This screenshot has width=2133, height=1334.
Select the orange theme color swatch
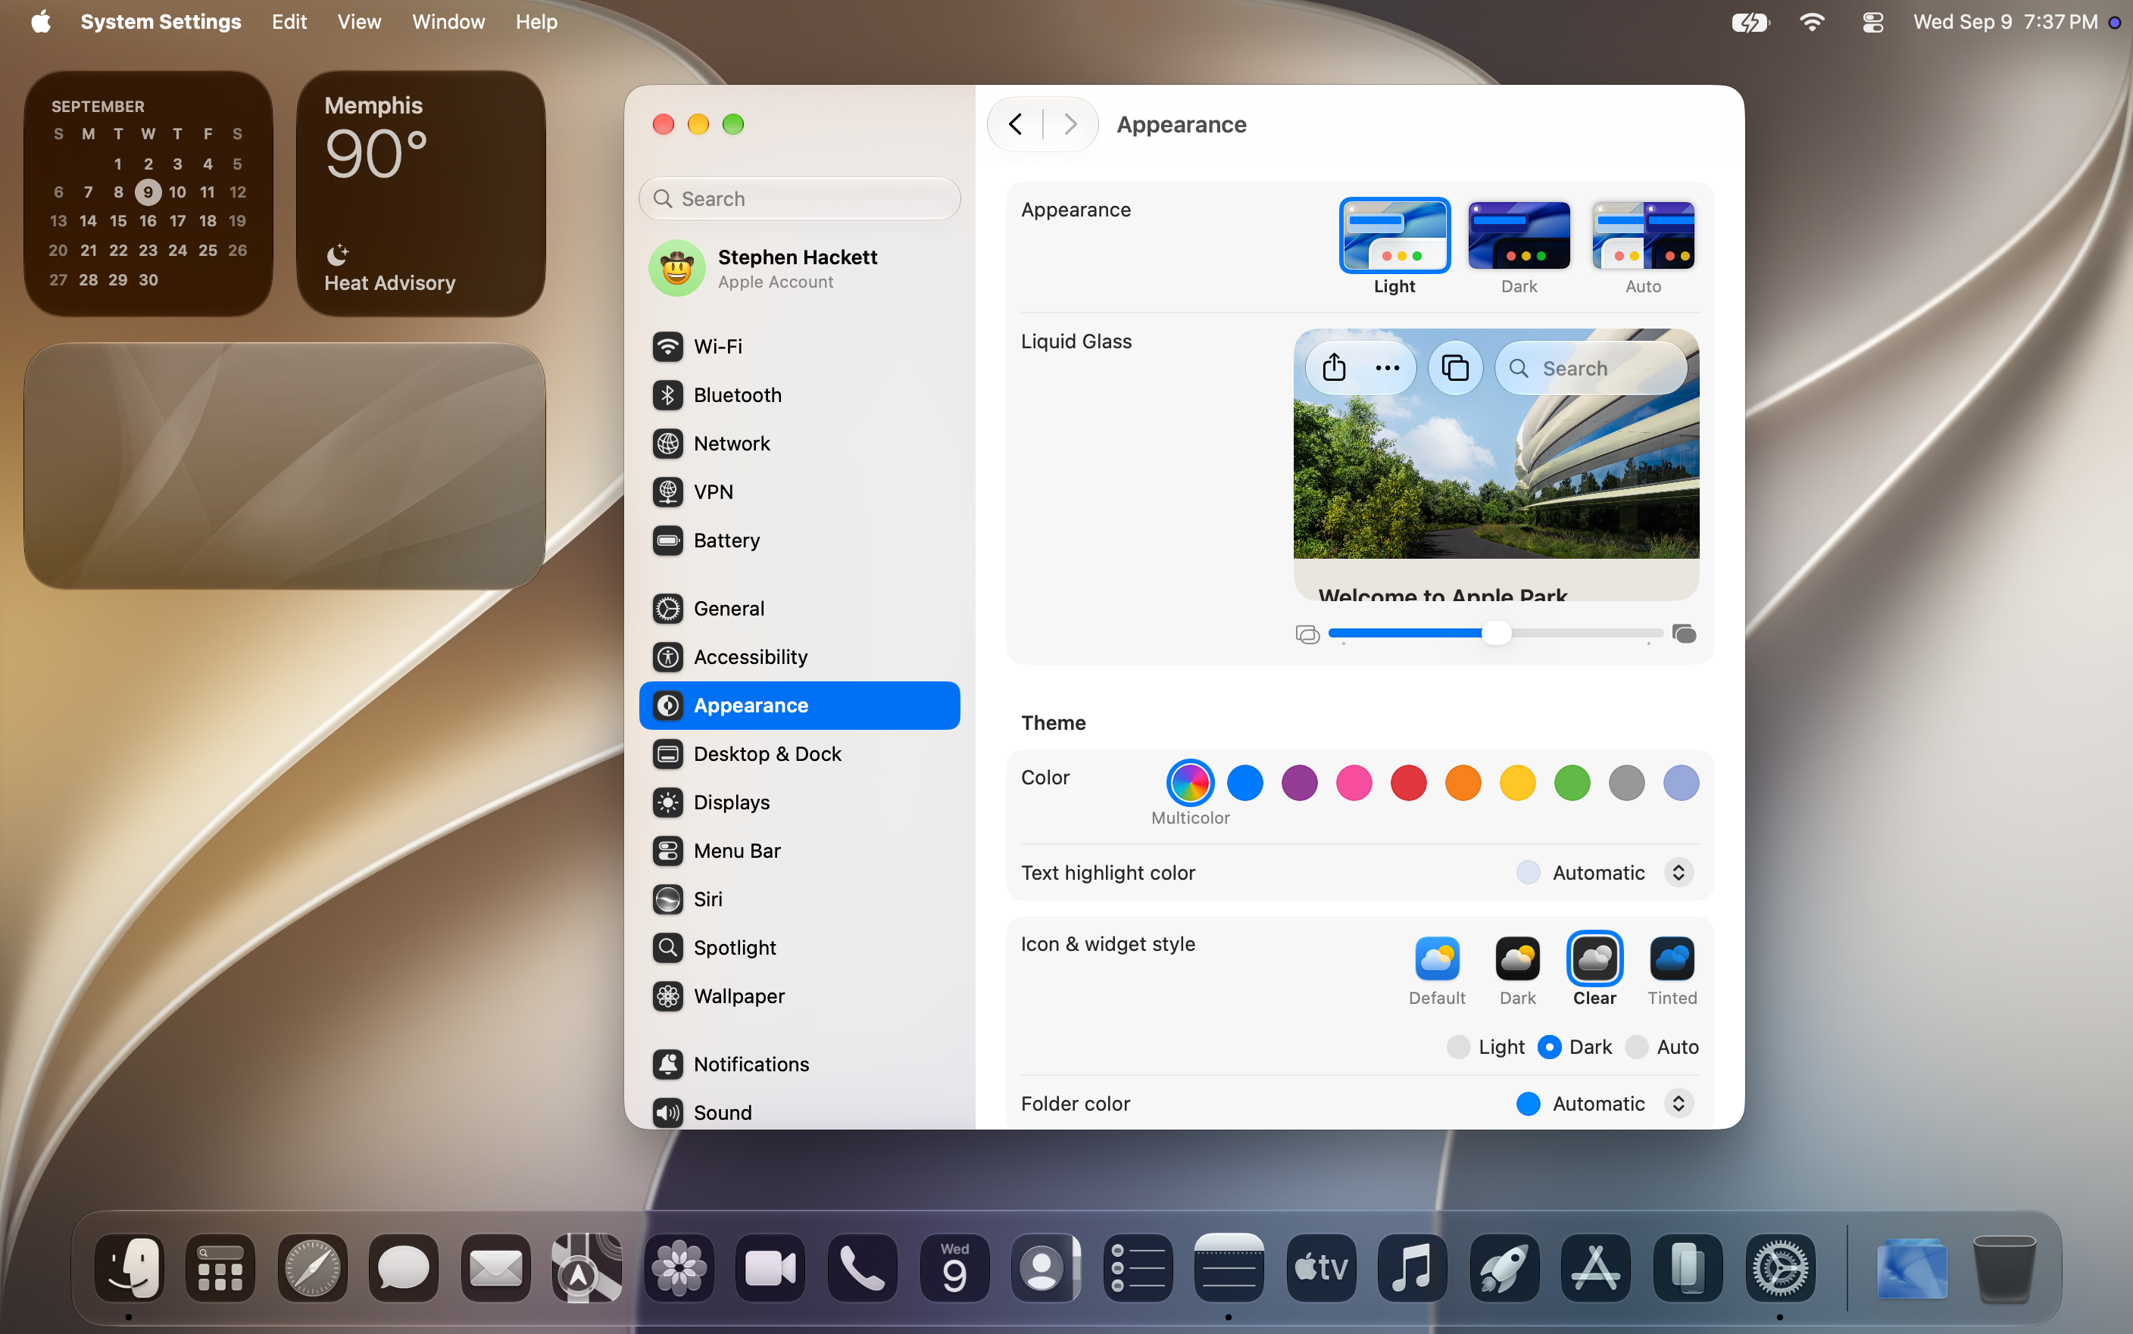pos(1463,781)
